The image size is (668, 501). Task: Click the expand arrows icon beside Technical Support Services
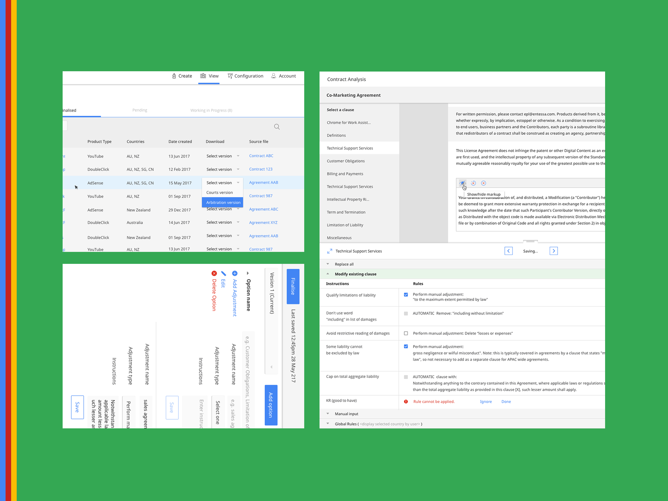click(330, 251)
